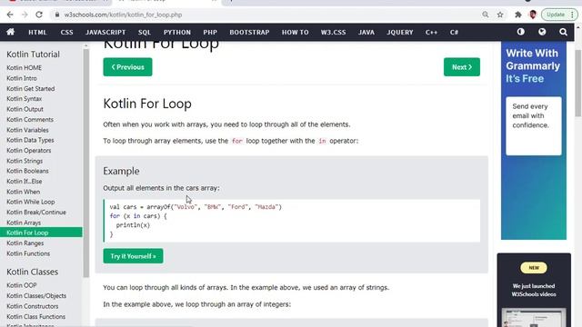This screenshot has height=327, width=582.
Task: Open Kotlin OOP in sidebar
Action: [x=22, y=285]
